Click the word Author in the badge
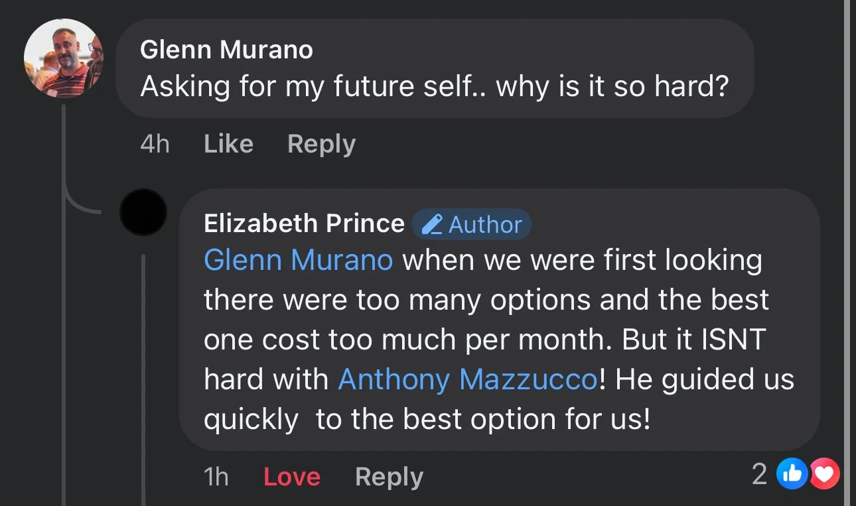This screenshot has height=506, width=856. point(485,225)
